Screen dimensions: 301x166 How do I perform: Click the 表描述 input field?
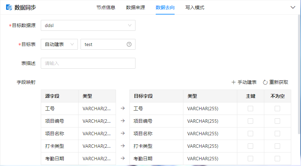[x=88, y=63]
